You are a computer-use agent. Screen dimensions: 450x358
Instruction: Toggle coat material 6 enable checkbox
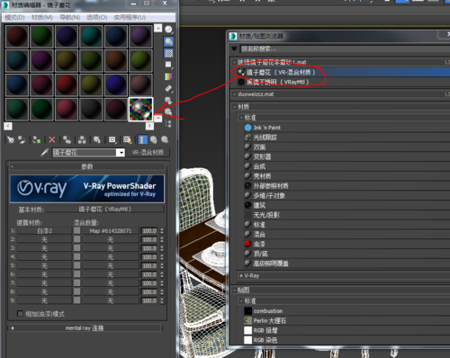[77, 274]
